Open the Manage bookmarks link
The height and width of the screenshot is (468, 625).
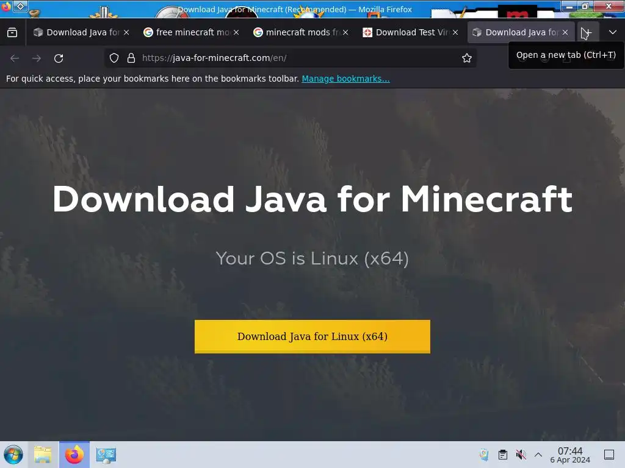pyautogui.click(x=345, y=79)
